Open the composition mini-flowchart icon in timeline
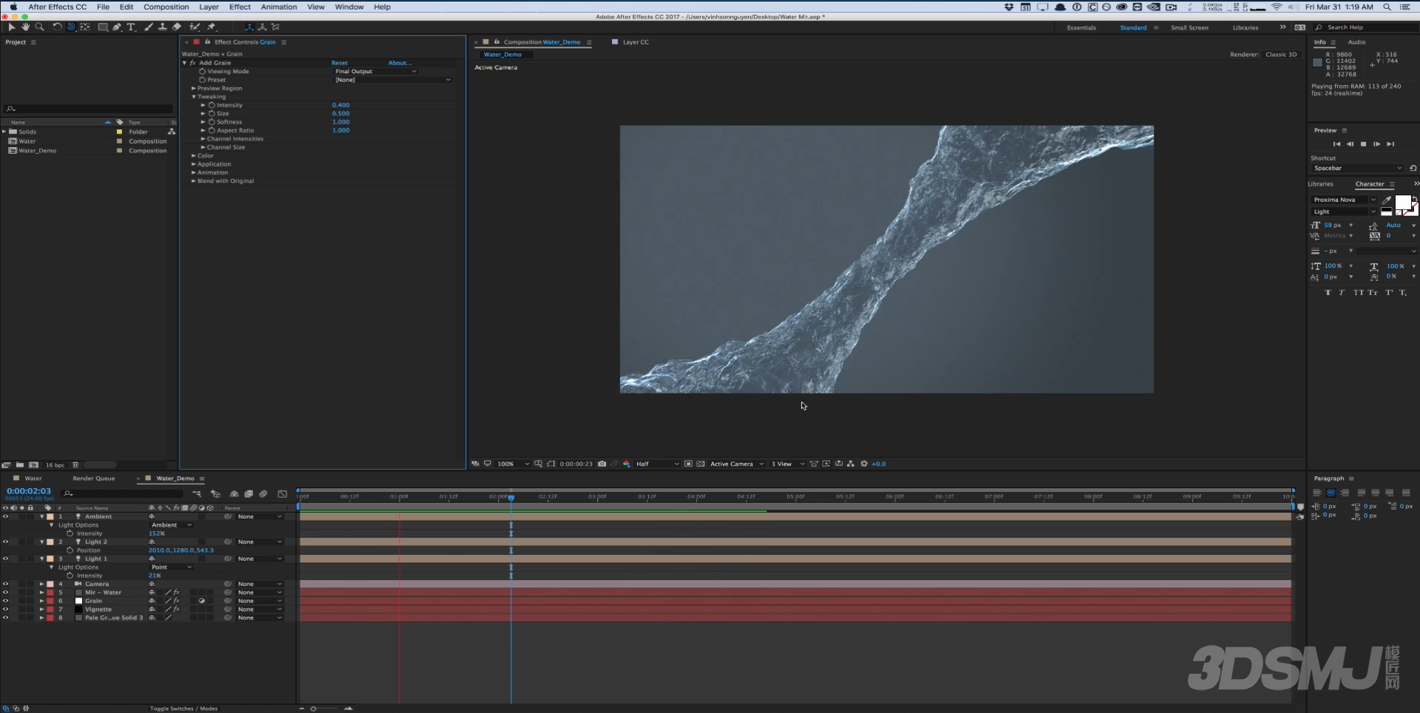The width and height of the screenshot is (1420, 713). 197,493
